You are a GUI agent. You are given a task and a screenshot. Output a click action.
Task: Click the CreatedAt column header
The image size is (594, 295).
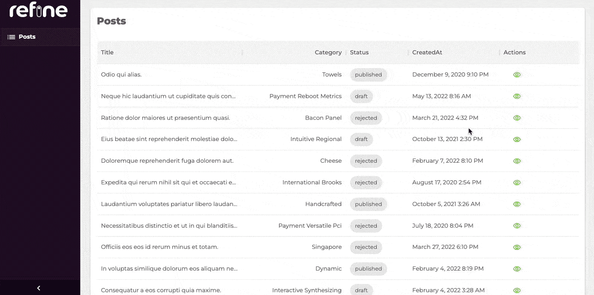pos(427,53)
